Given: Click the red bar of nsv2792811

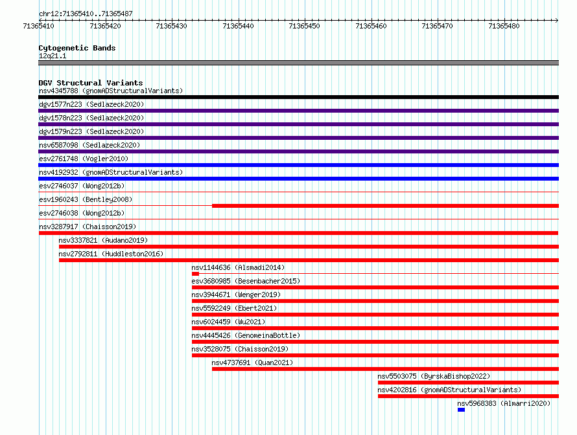Looking at the screenshot, I should (309, 260).
